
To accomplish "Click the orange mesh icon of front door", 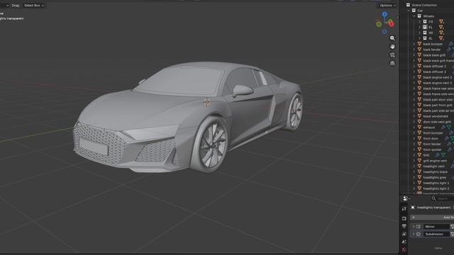I will point(419,139).
